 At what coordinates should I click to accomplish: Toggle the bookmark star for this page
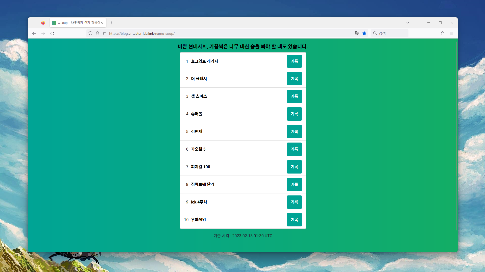click(364, 33)
